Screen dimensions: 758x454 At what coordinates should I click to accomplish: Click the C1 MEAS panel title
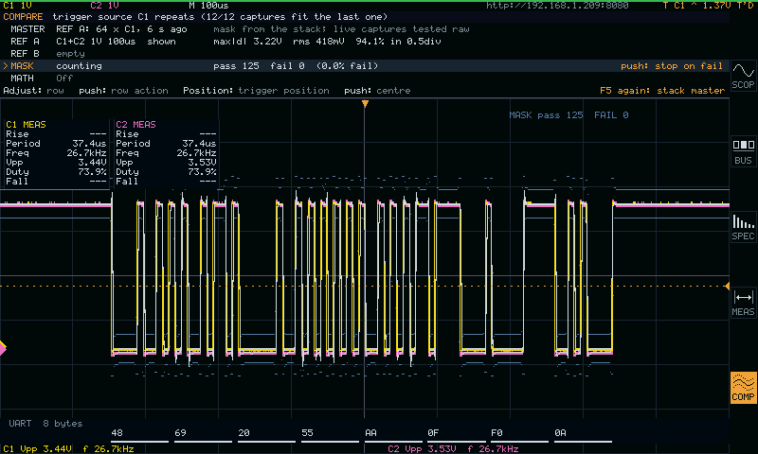tap(26, 125)
